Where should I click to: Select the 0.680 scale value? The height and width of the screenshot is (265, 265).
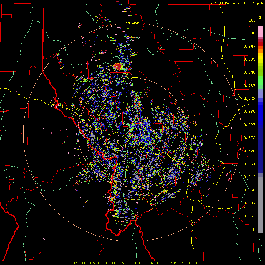tap(249, 112)
